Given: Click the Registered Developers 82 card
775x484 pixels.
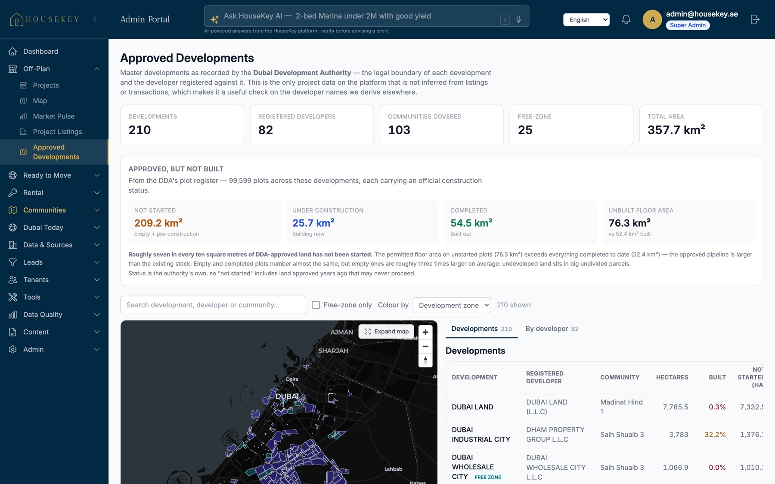Looking at the screenshot, I should pos(312,125).
